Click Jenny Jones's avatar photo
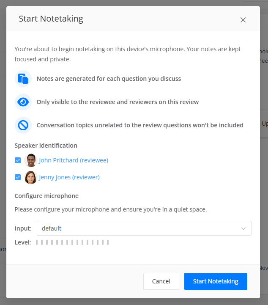The height and width of the screenshot is (305, 268). tap(31, 177)
